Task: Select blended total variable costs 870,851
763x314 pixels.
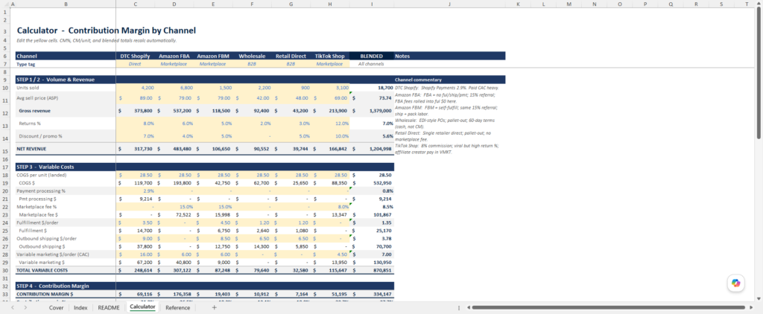Action: click(x=372, y=270)
